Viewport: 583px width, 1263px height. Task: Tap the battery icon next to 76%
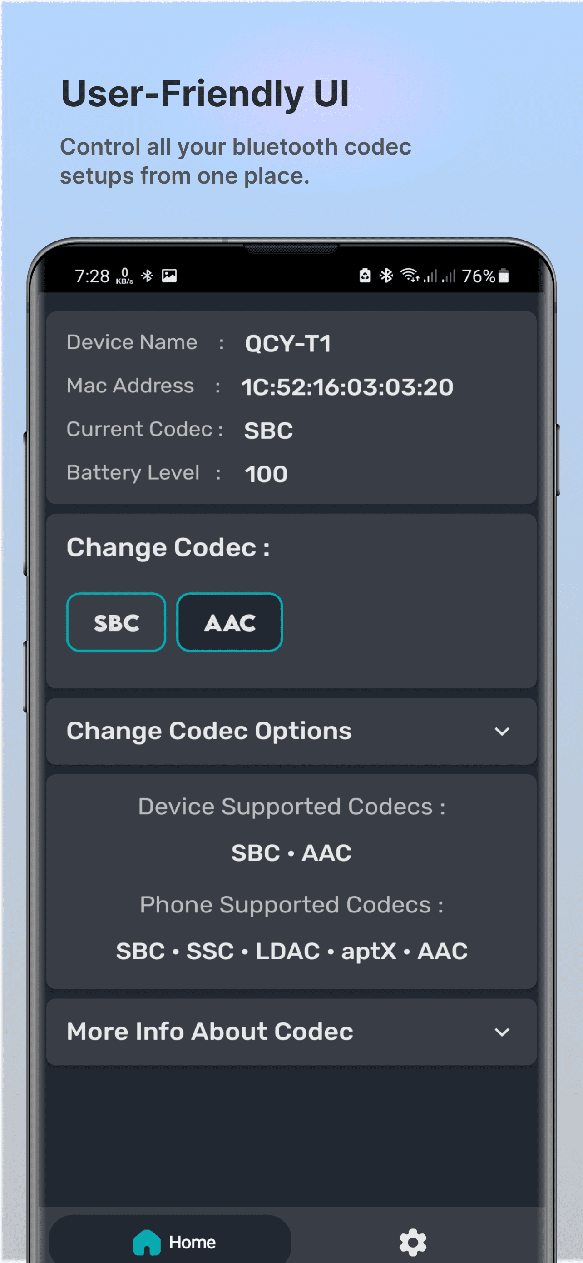(x=503, y=276)
